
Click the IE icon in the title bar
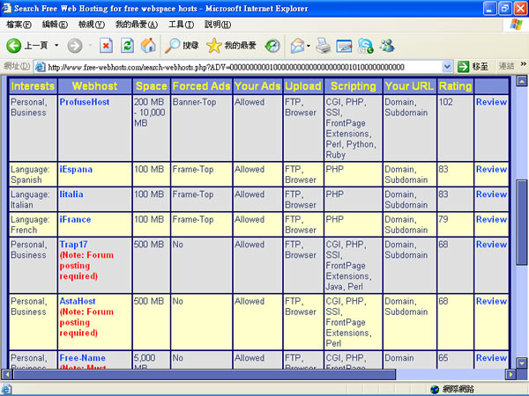pos(6,8)
